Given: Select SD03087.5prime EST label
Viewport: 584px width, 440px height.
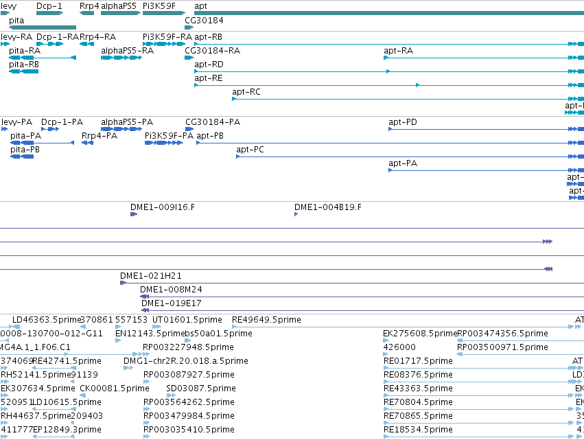Looking at the screenshot, I should click(201, 389).
